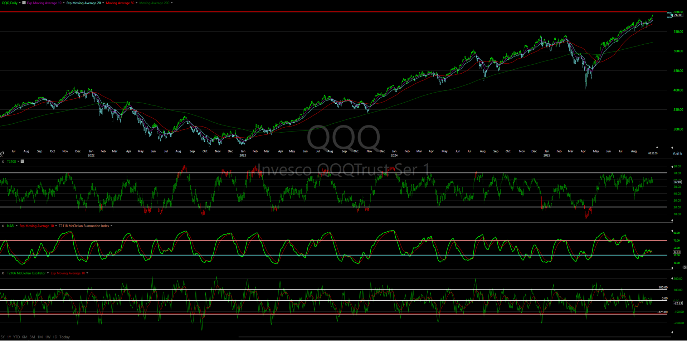687x341 pixels.
Task: Select the 6M time range
Action: tap(25, 337)
